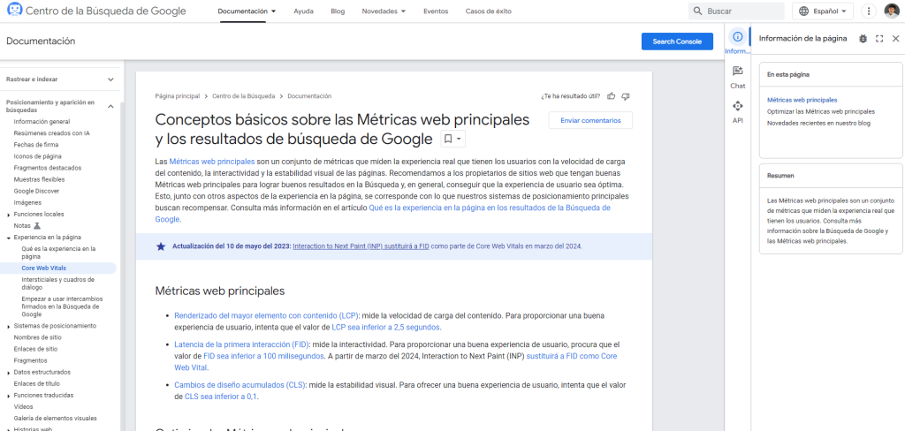Open the Español language selector
The height and width of the screenshot is (431, 905).
click(x=823, y=11)
